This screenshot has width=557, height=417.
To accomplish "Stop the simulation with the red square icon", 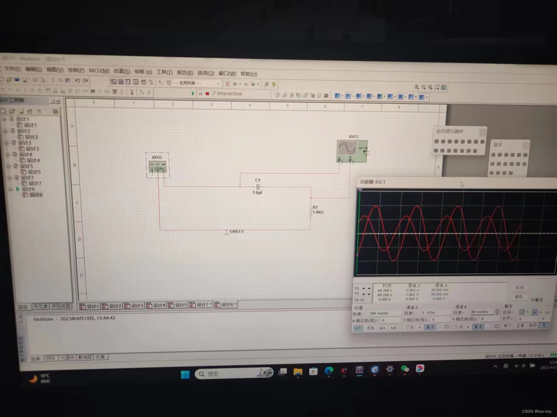I will coord(207,93).
